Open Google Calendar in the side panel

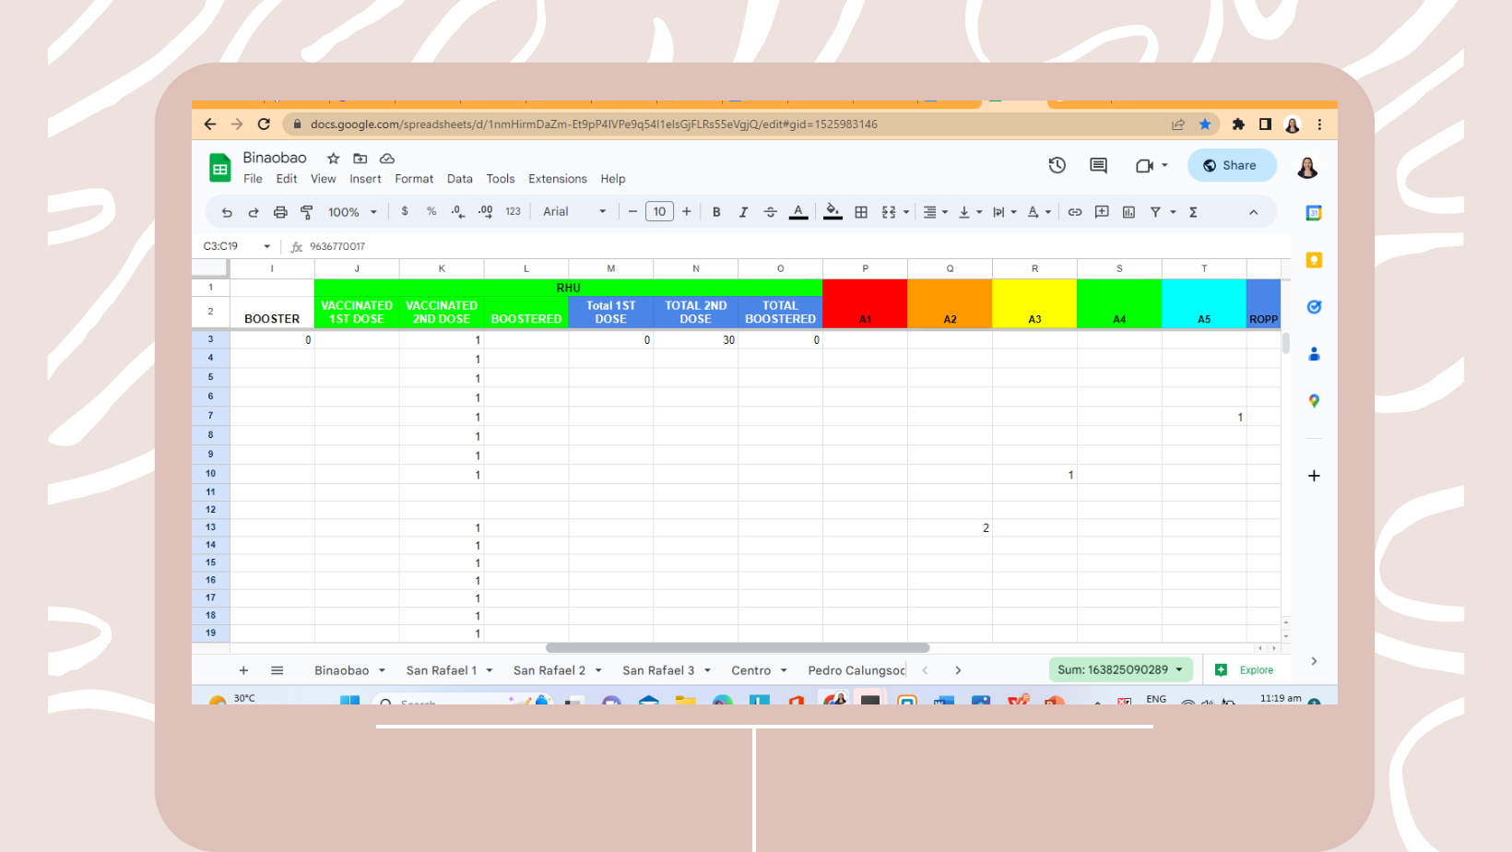click(x=1314, y=213)
